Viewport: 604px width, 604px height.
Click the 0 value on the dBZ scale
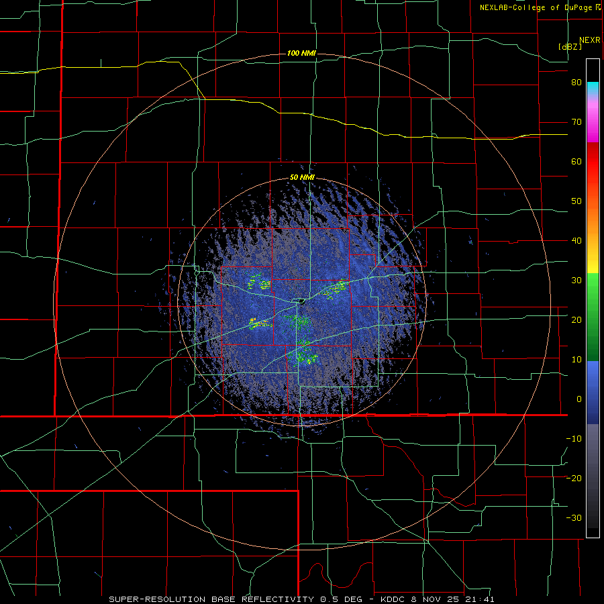click(x=579, y=399)
